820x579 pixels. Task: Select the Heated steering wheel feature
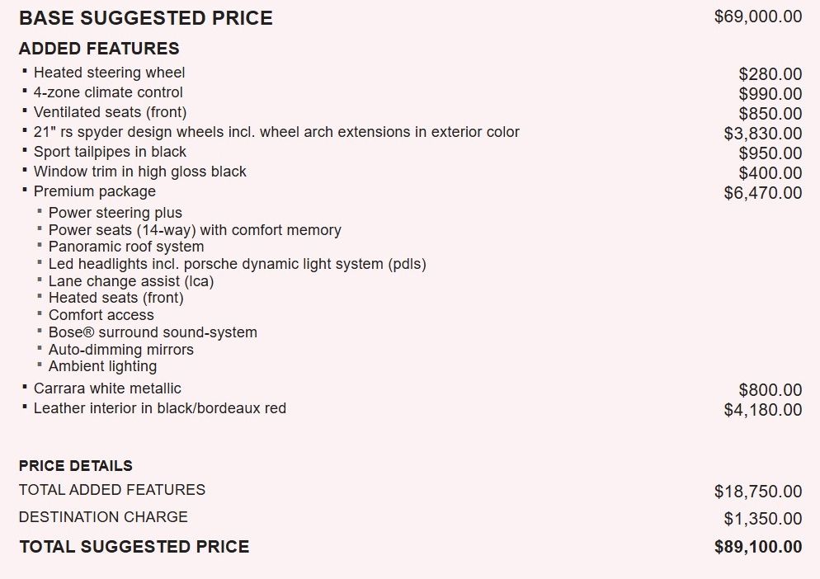(x=109, y=73)
